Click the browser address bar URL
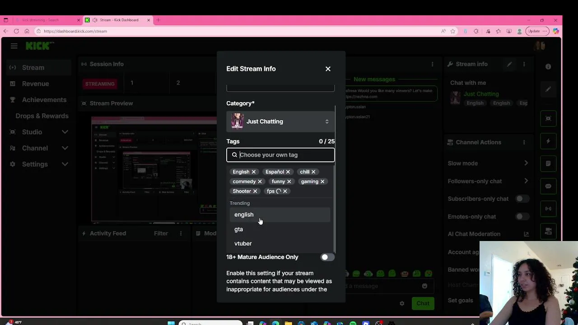The image size is (578, 325). [x=75, y=31]
